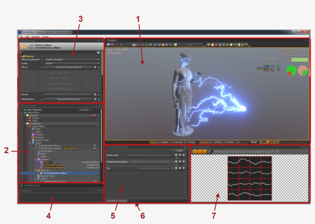Toggle visibility of the LightningRay layer

(x=98, y=126)
